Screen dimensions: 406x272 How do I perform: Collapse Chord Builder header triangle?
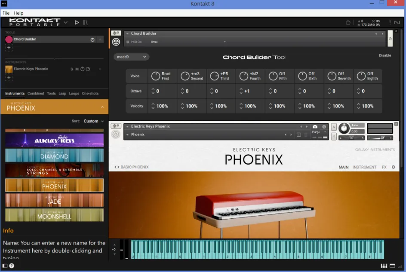tap(127, 34)
